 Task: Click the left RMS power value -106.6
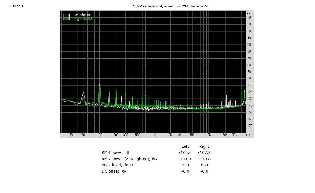click(x=185, y=152)
